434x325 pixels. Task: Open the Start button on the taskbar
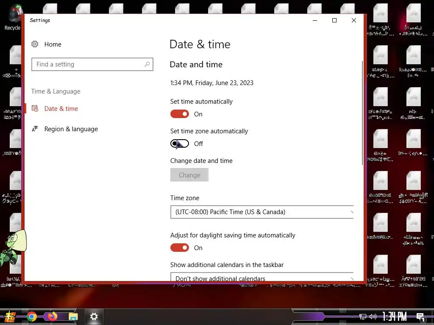pos(9,317)
